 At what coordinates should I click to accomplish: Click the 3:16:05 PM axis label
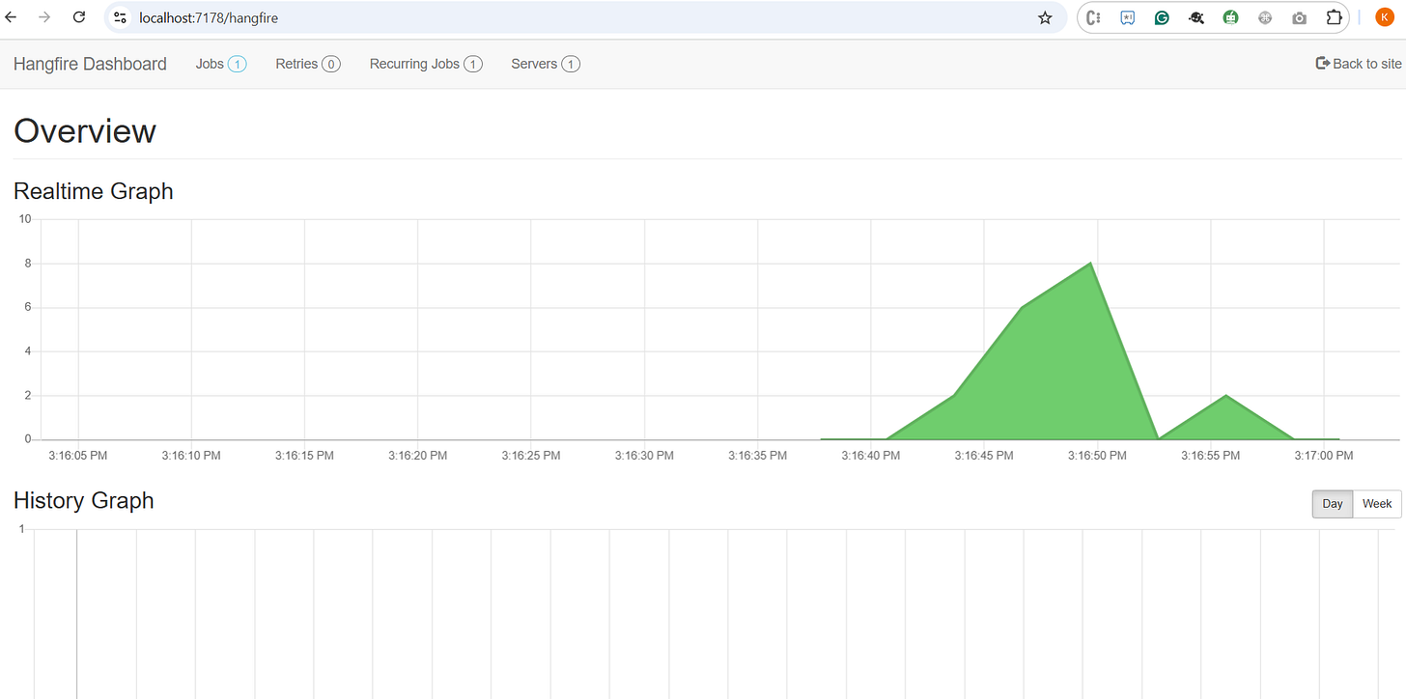click(x=78, y=455)
